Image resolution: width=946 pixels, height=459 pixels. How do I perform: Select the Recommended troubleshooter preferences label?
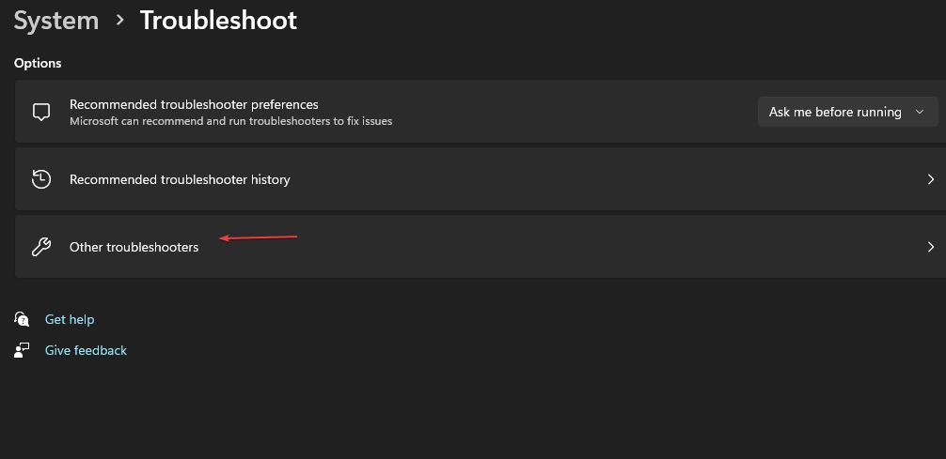click(194, 104)
